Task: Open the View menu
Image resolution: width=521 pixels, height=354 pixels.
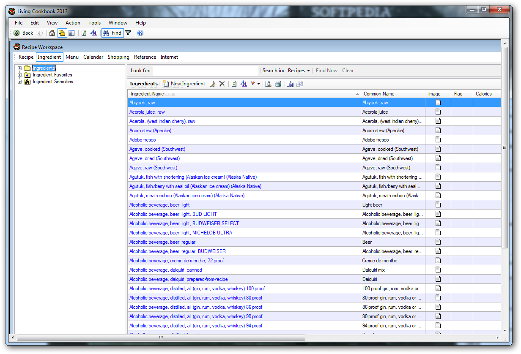Action: [52, 23]
